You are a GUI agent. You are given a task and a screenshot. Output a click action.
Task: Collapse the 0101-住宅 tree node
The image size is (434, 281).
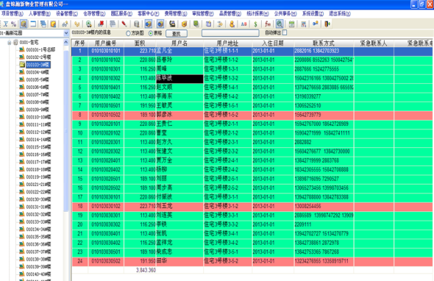pyautogui.click(x=10, y=43)
